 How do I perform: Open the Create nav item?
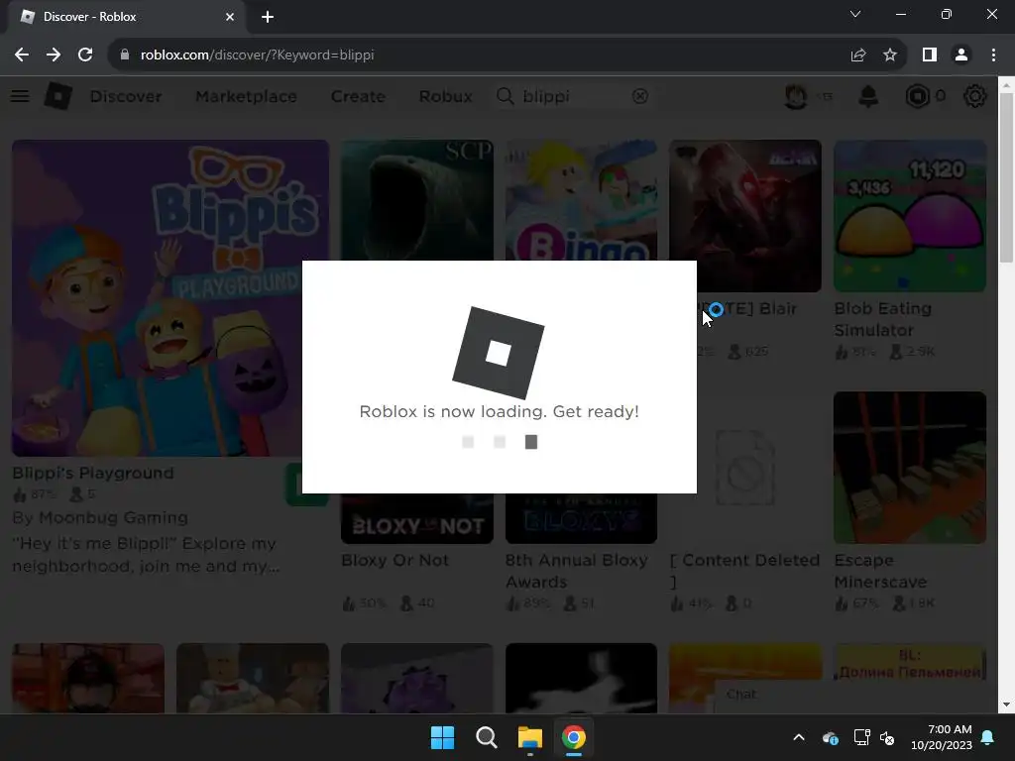click(358, 96)
